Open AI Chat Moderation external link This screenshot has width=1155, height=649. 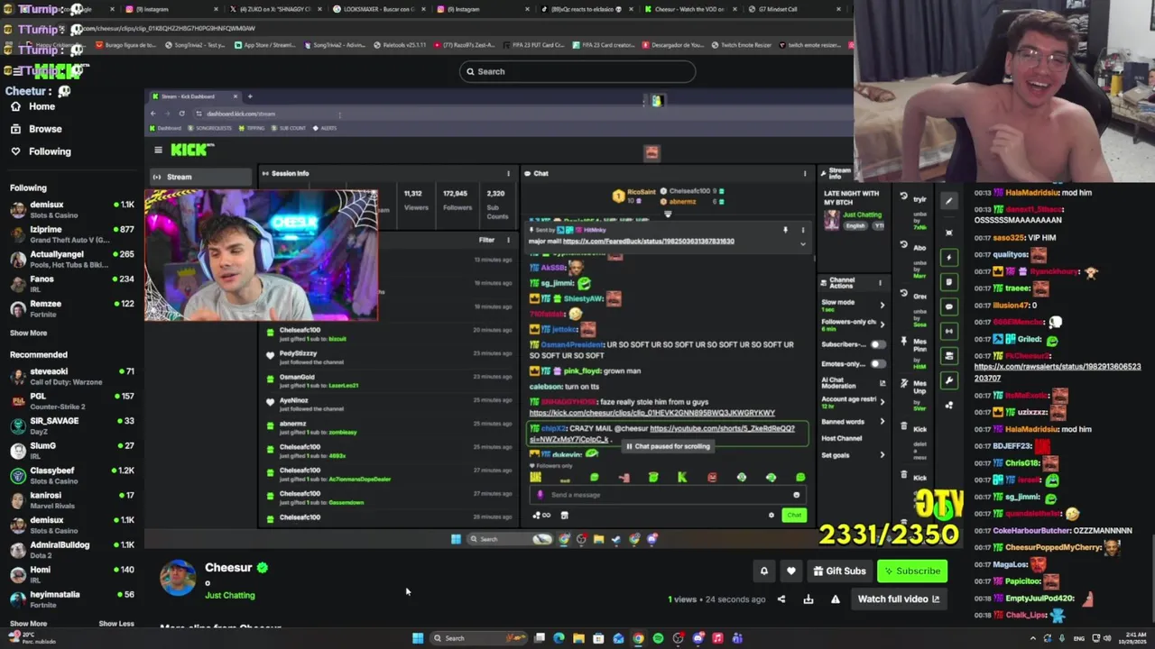[882, 383]
